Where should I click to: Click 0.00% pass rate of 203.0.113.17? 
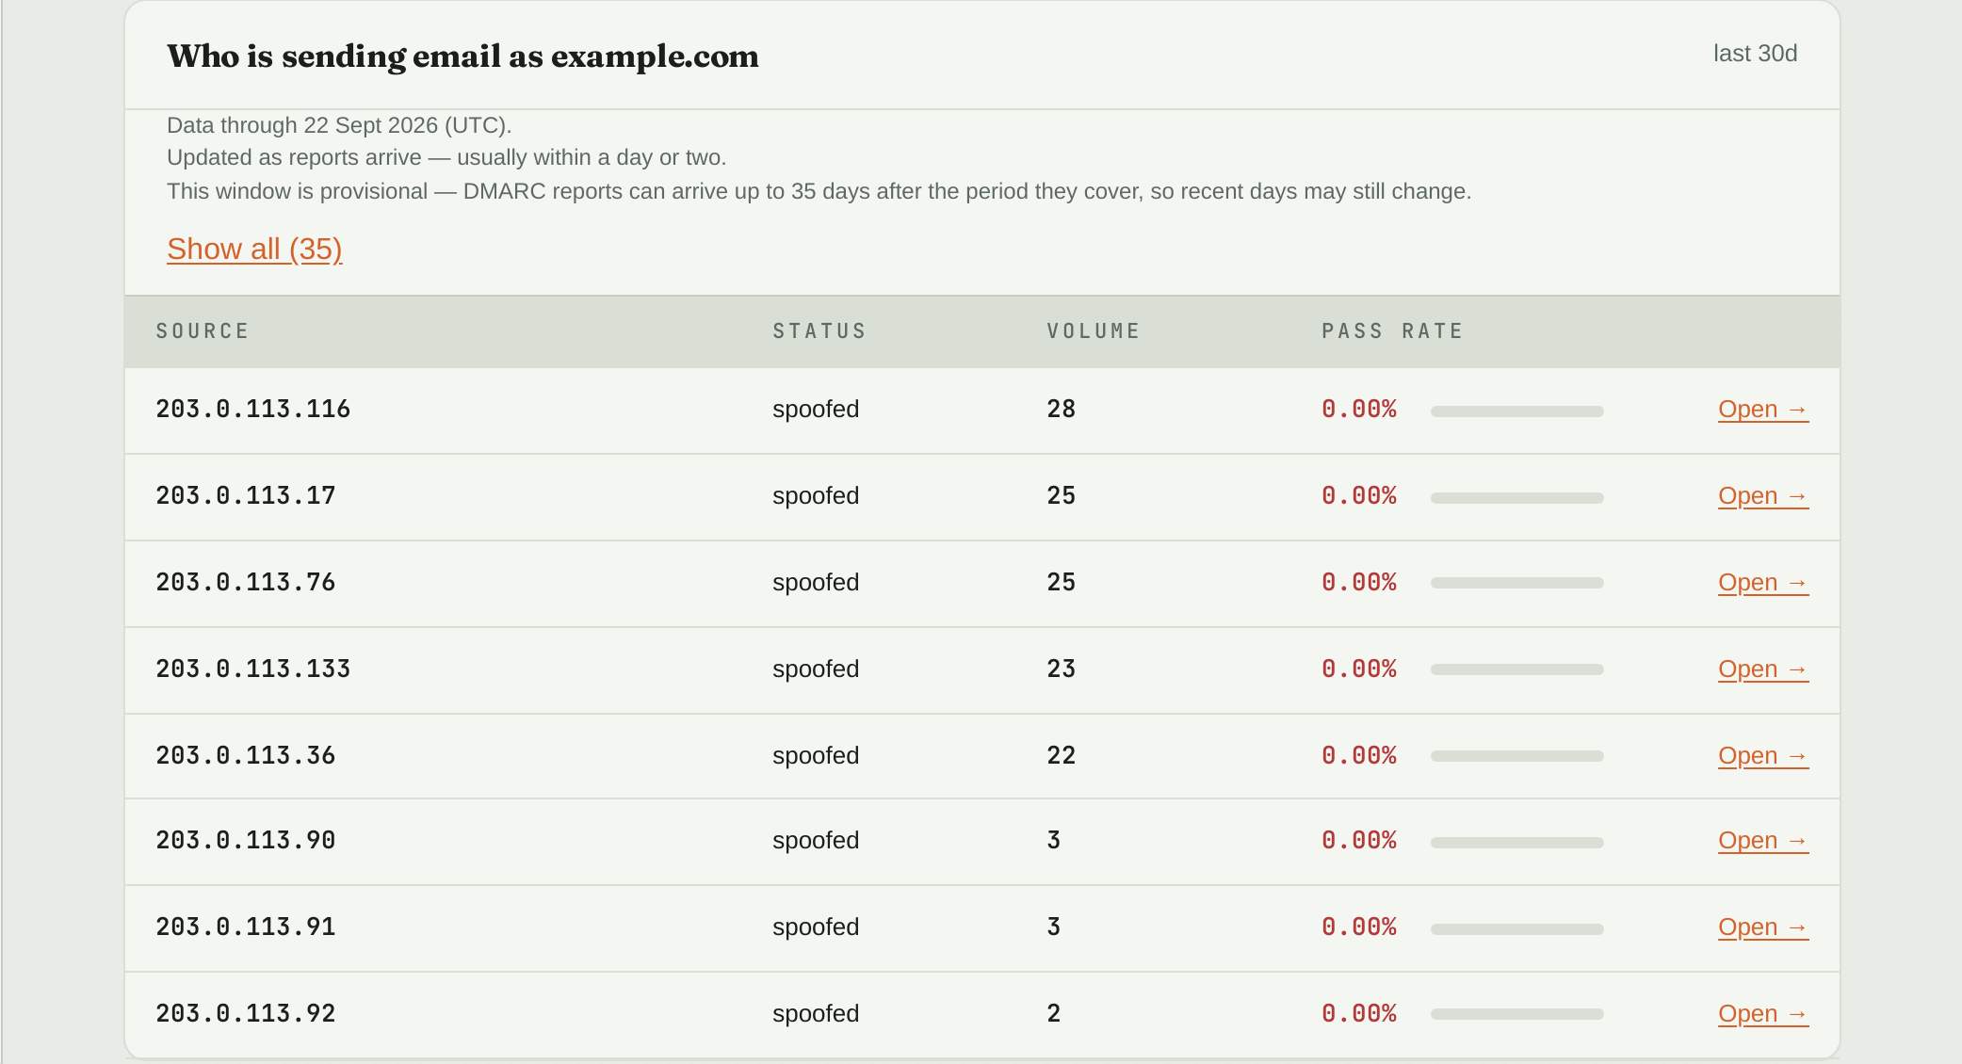1359,496
